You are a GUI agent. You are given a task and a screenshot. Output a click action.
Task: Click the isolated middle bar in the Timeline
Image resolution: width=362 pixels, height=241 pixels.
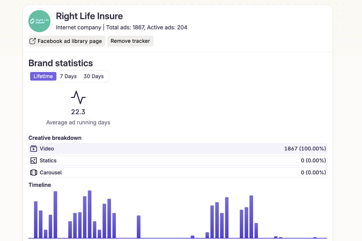point(138,227)
